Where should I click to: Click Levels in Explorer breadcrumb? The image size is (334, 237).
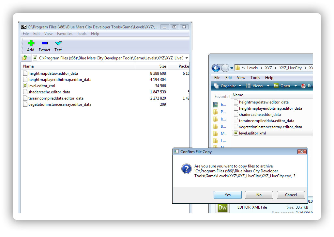[252, 68]
